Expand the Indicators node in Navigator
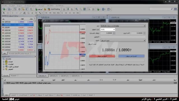This screenshot has width=179, height=101. click(x=4, y=64)
